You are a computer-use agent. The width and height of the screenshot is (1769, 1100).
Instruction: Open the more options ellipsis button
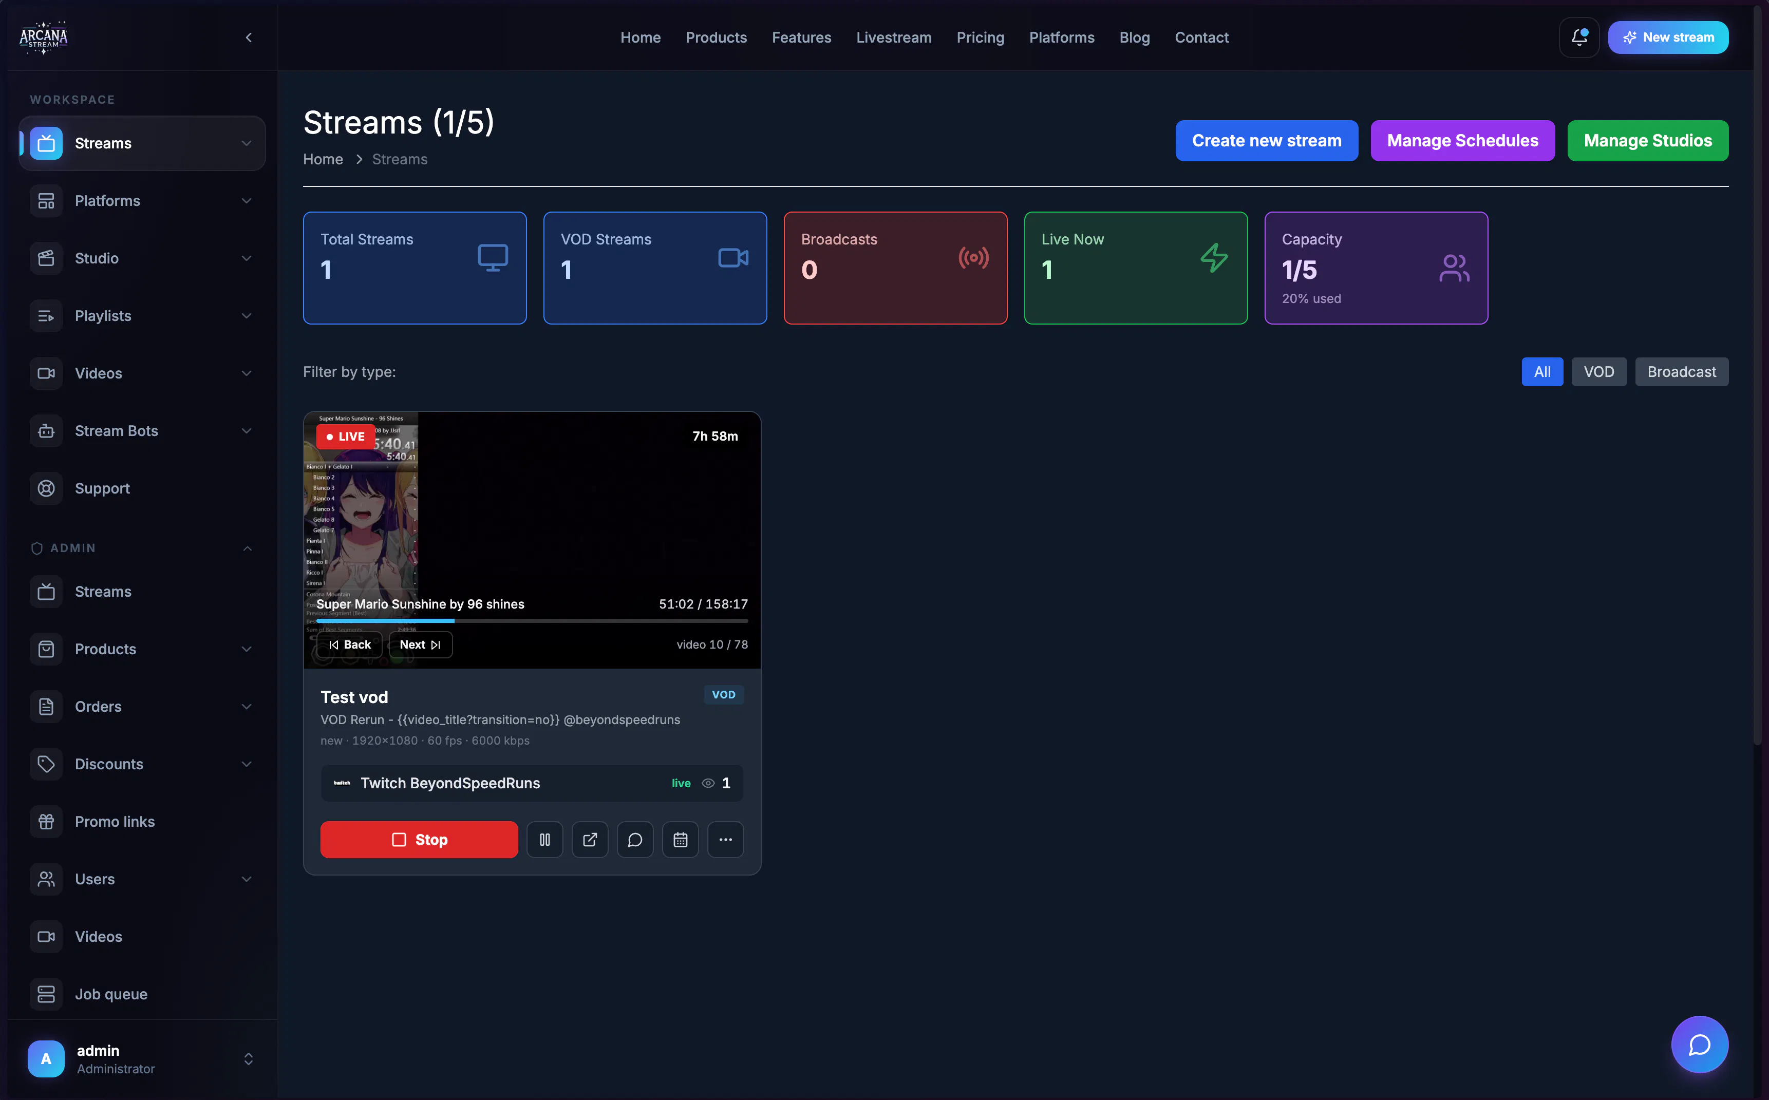coord(725,840)
